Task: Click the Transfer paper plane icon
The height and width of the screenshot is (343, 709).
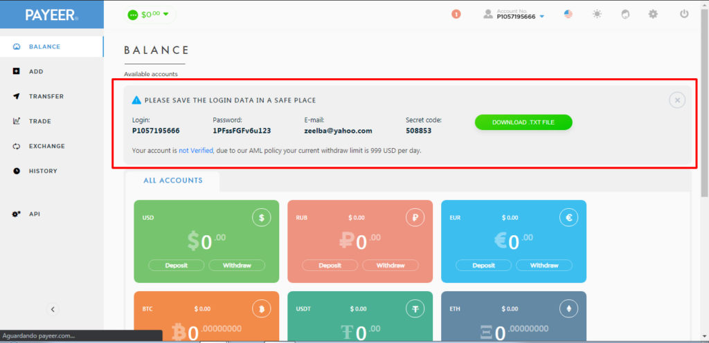Action: [x=17, y=96]
